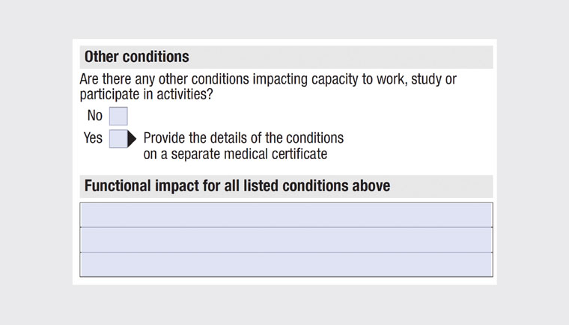Click the first Functional impact text line

286,214
